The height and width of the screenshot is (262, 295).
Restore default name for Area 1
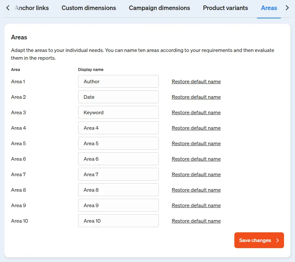(196, 82)
